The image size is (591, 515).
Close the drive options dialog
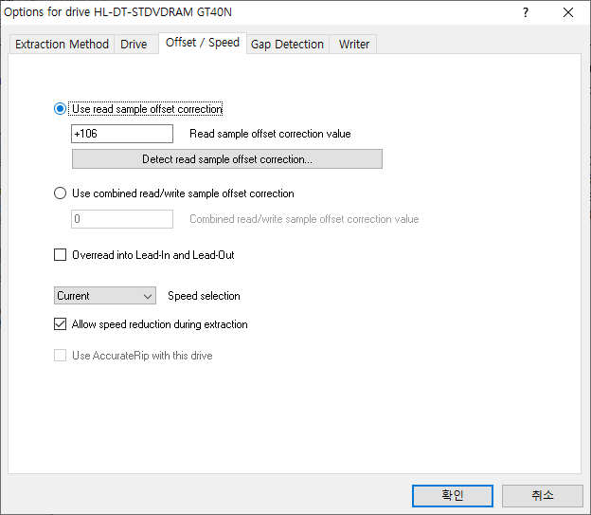(x=568, y=12)
